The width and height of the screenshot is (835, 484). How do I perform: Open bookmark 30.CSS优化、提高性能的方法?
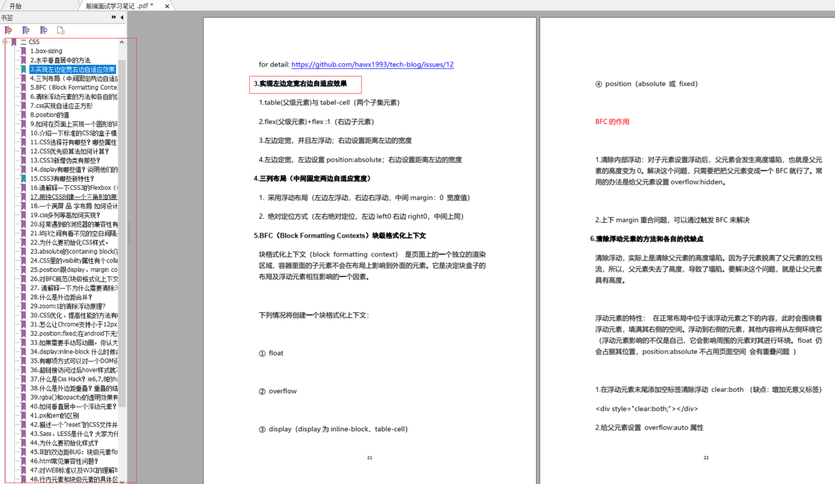click(x=73, y=315)
